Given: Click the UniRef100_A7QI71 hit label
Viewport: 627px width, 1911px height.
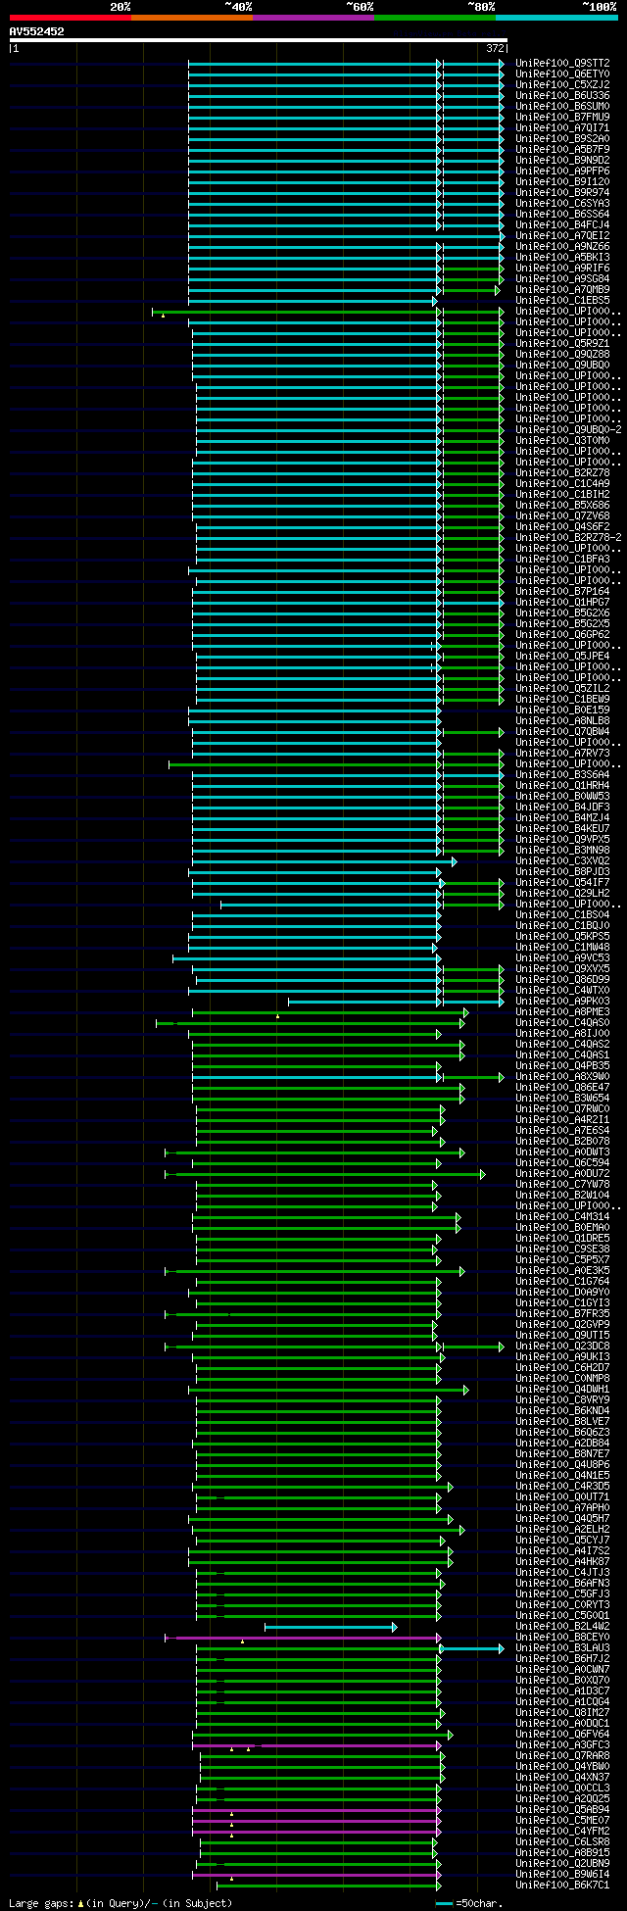Looking at the screenshot, I should (x=562, y=127).
